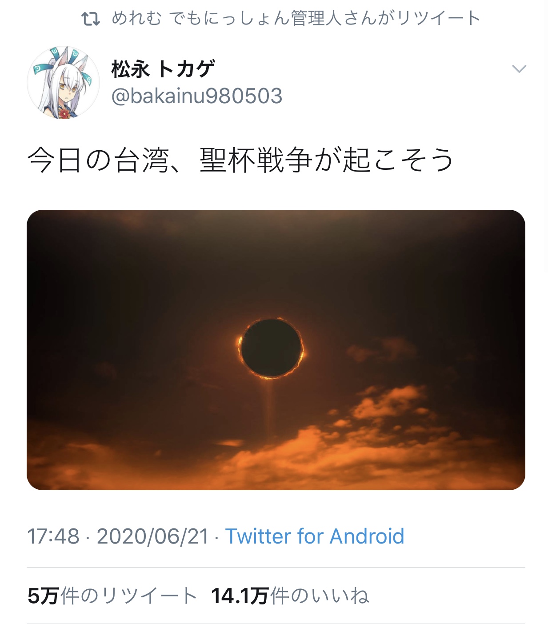Viewport: 552px width, 624px height.
Task: Click the tweet text about 聖杯戦争
Action: (240, 159)
